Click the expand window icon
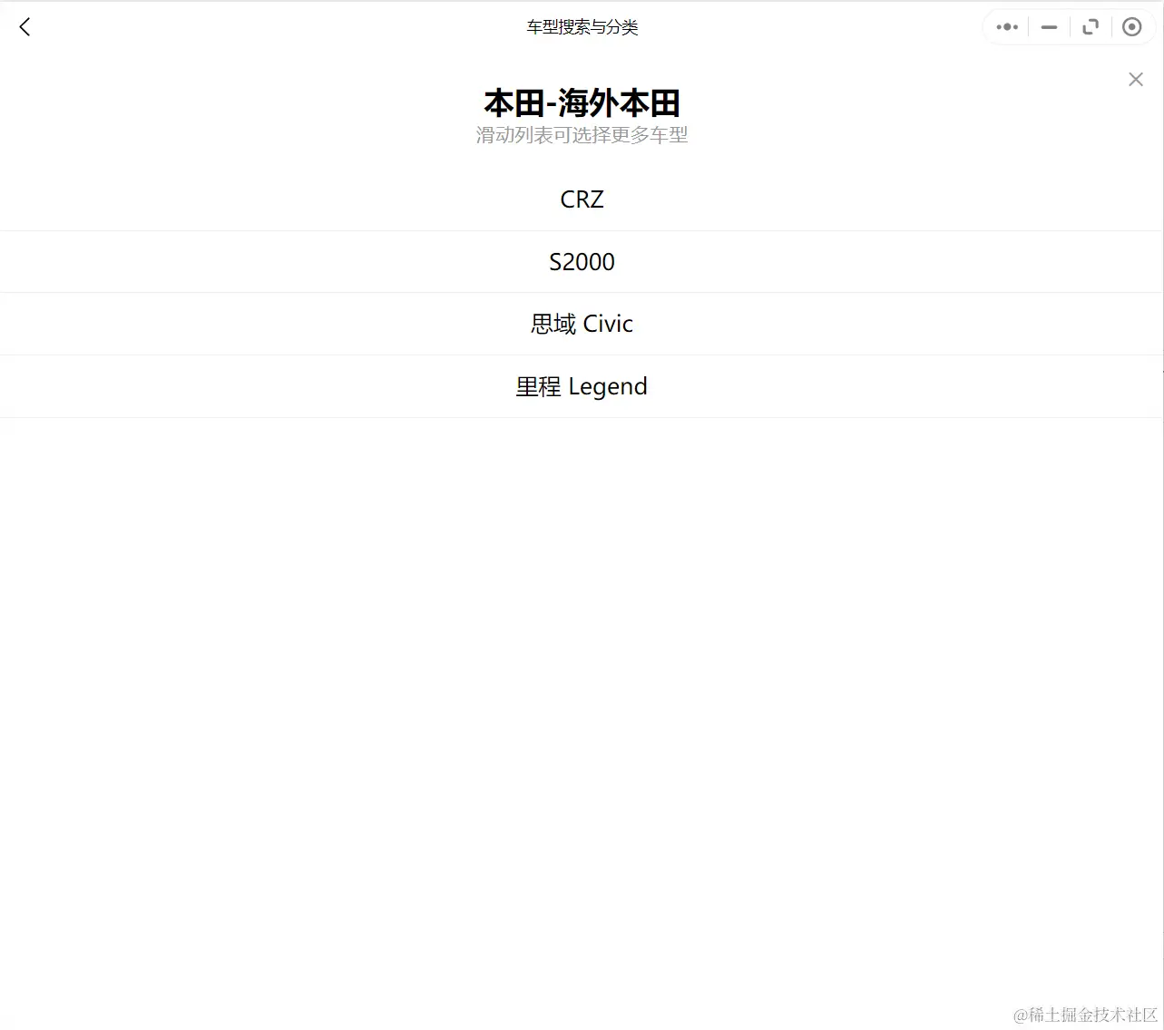 (x=1091, y=27)
